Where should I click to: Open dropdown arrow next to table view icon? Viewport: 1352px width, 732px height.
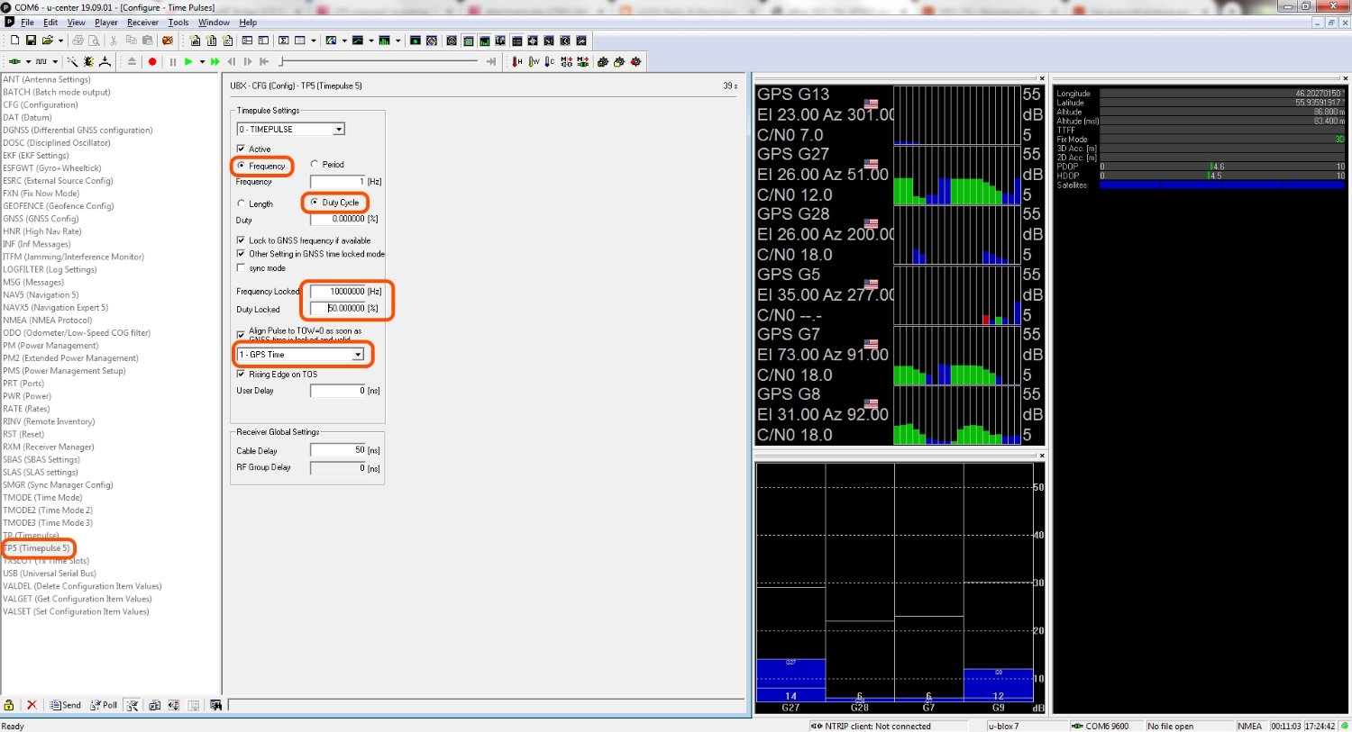click(314, 41)
